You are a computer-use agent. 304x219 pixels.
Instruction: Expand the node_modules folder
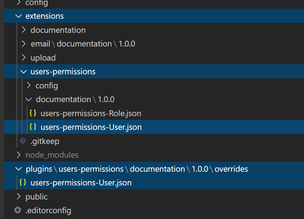click(18, 155)
